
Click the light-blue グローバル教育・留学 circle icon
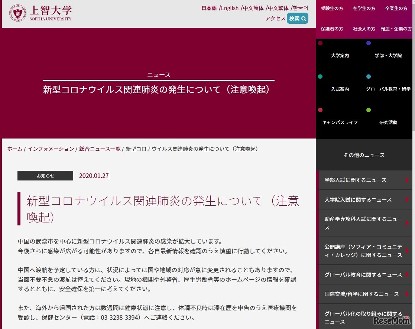(x=369, y=76)
